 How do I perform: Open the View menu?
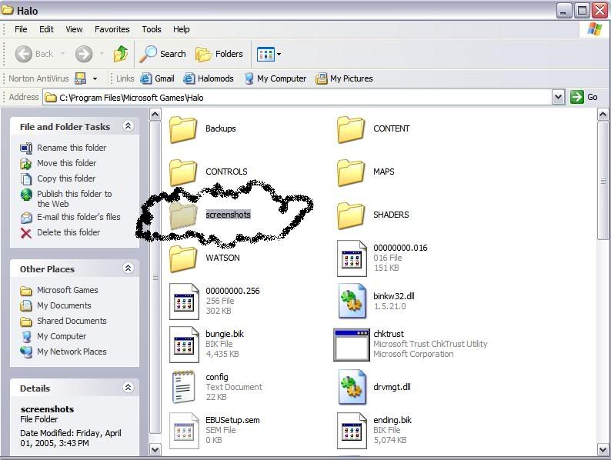[74, 29]
